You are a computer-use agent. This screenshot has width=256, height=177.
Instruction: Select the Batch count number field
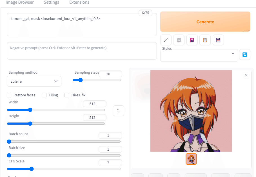tap(110, 135)
